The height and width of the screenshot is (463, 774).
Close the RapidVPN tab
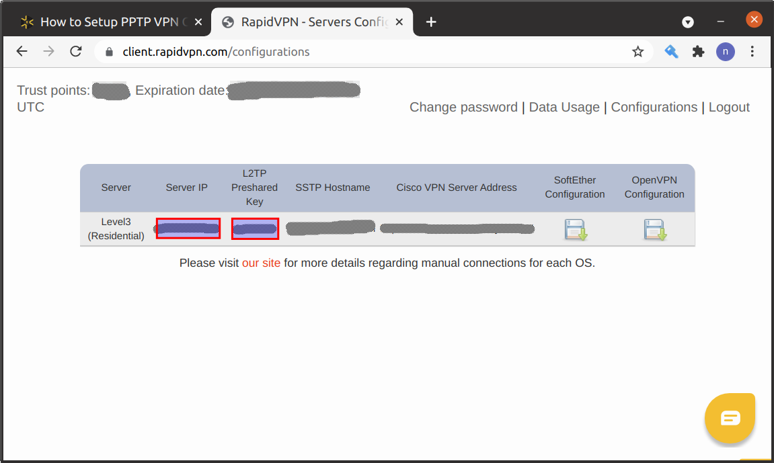tap(399, 22)
